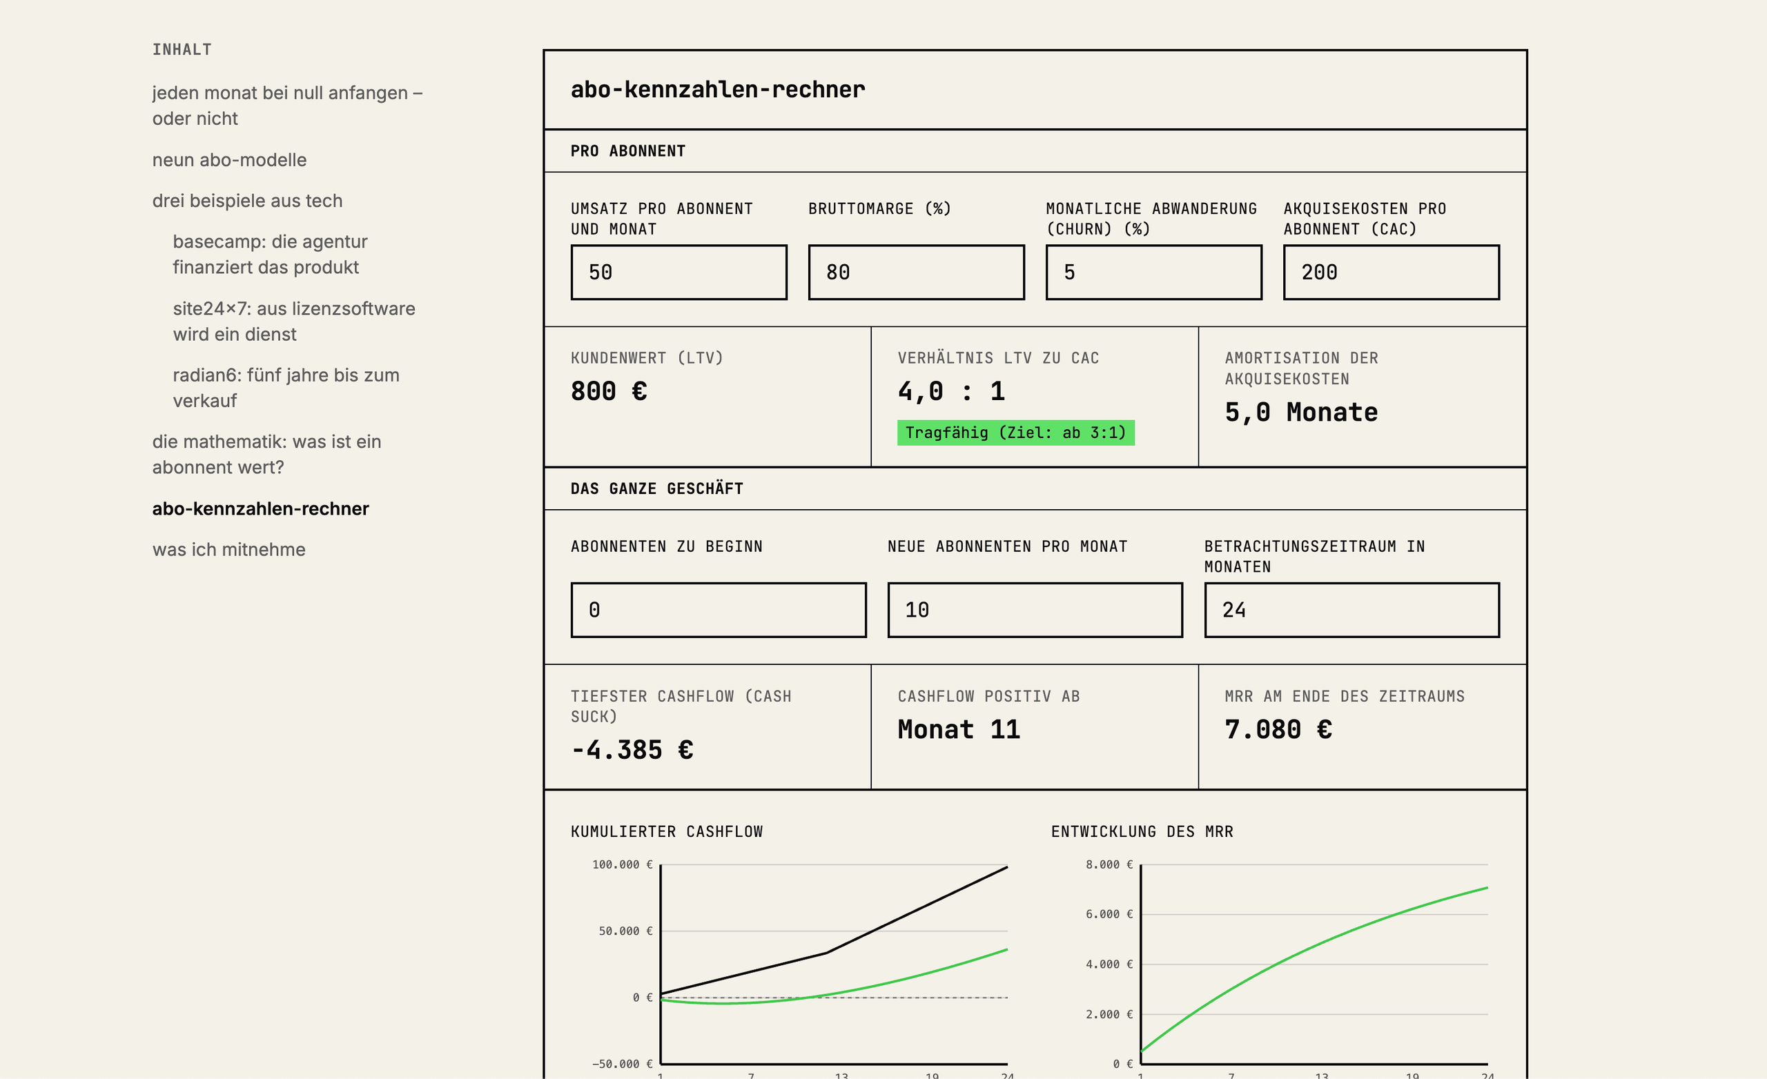Click the green 'Tragfähig' status badge
1767x1079 pixels.
[1015, 433]
